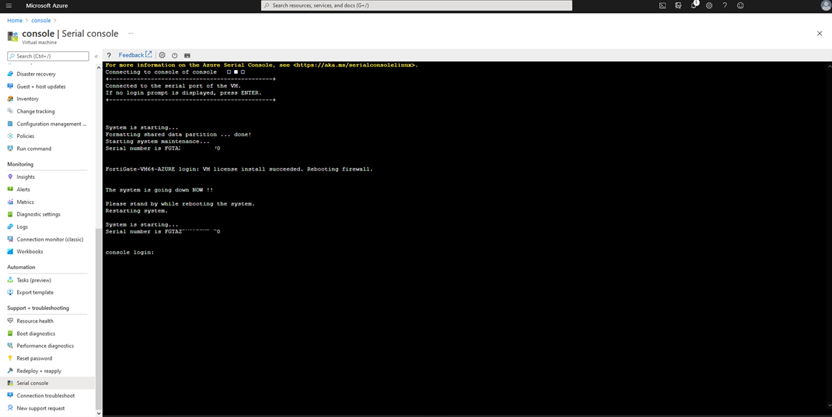
Task: Click the Connection monitor (classic) icon
Action: tap(10, 239)
